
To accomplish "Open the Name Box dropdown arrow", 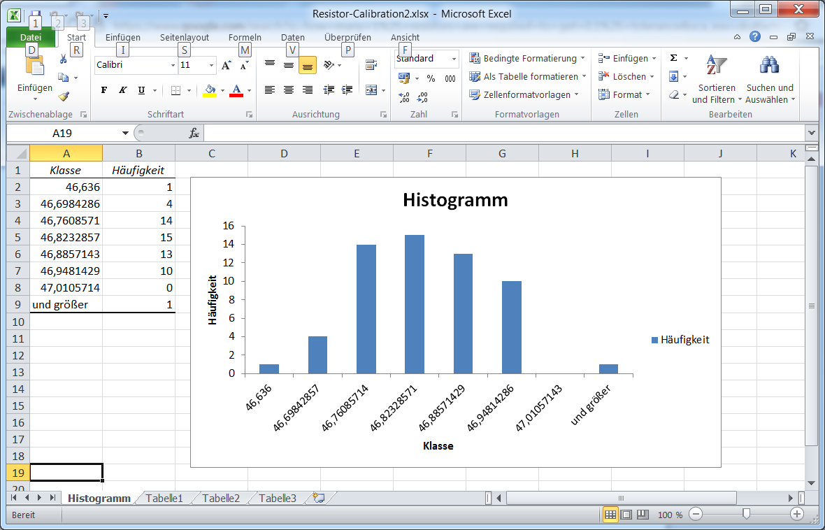I will (125, 133).
